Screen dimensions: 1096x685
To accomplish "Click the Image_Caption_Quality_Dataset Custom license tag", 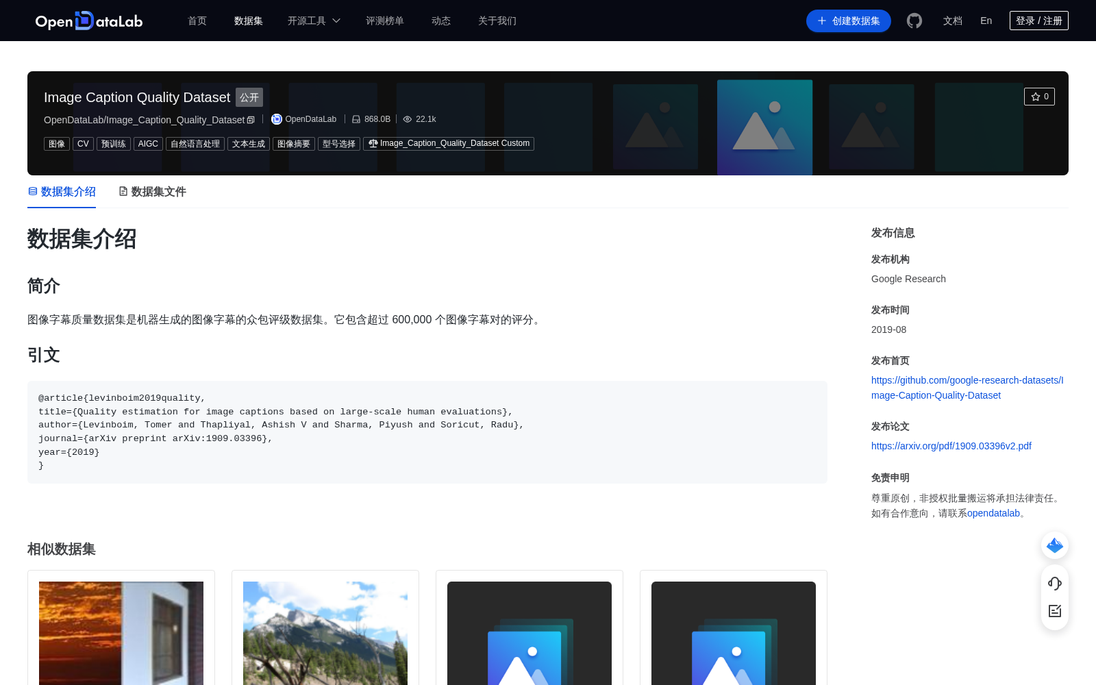I will click(449, 144).
